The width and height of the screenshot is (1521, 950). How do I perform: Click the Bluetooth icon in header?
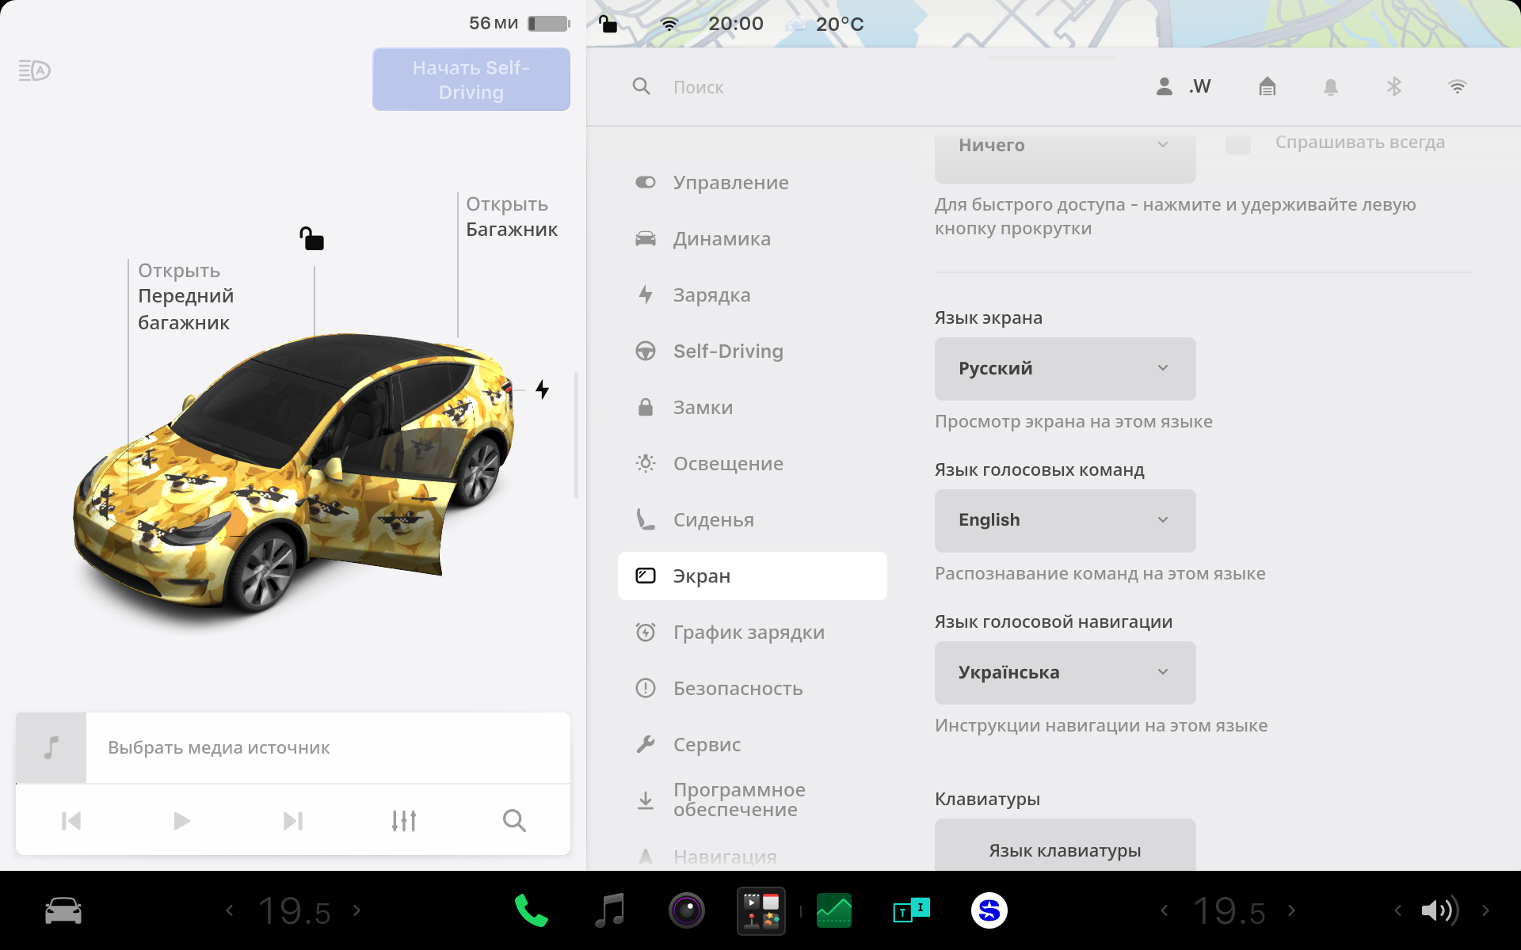[x=1393, y=86]
